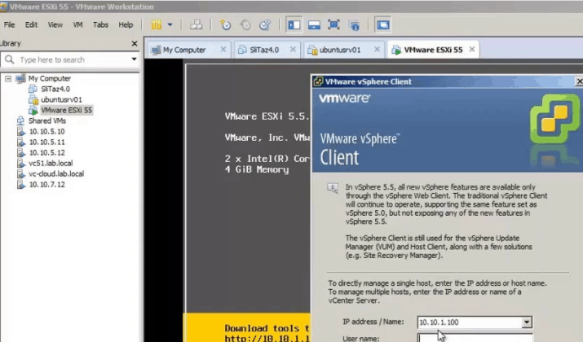Viewport: 583px width, 342px height.
Task: Open the VM menu
Action: [77, 25]
